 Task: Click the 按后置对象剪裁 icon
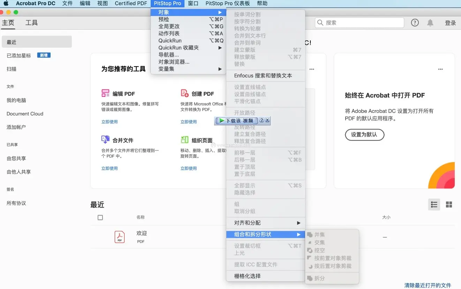pos(310,266)
